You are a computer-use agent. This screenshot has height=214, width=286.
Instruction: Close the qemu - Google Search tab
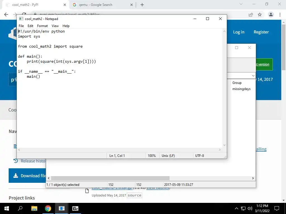click(x=132, y=5)
